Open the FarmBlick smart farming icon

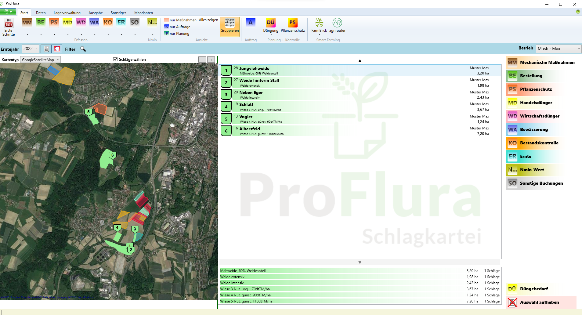click(x=319, y=23)
